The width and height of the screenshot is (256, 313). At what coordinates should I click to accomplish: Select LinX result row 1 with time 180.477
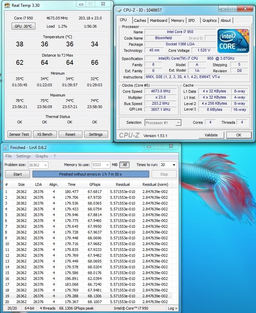(88, 192)
